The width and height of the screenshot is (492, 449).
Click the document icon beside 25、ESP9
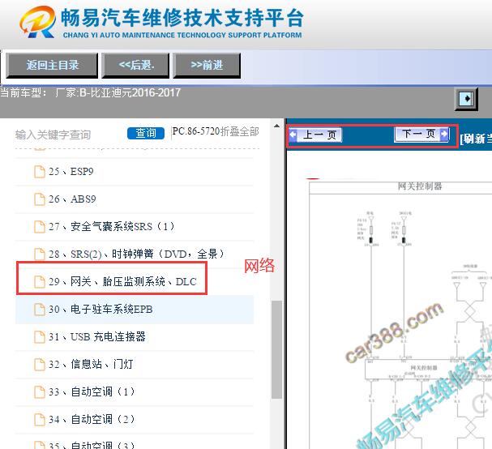[x=40, y=172]
